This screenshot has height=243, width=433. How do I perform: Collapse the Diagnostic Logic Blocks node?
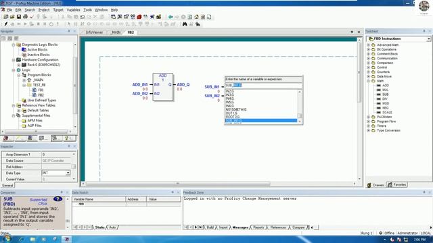[14, 45]
